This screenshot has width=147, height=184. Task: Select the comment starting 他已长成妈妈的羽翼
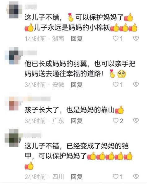(80, 69)
